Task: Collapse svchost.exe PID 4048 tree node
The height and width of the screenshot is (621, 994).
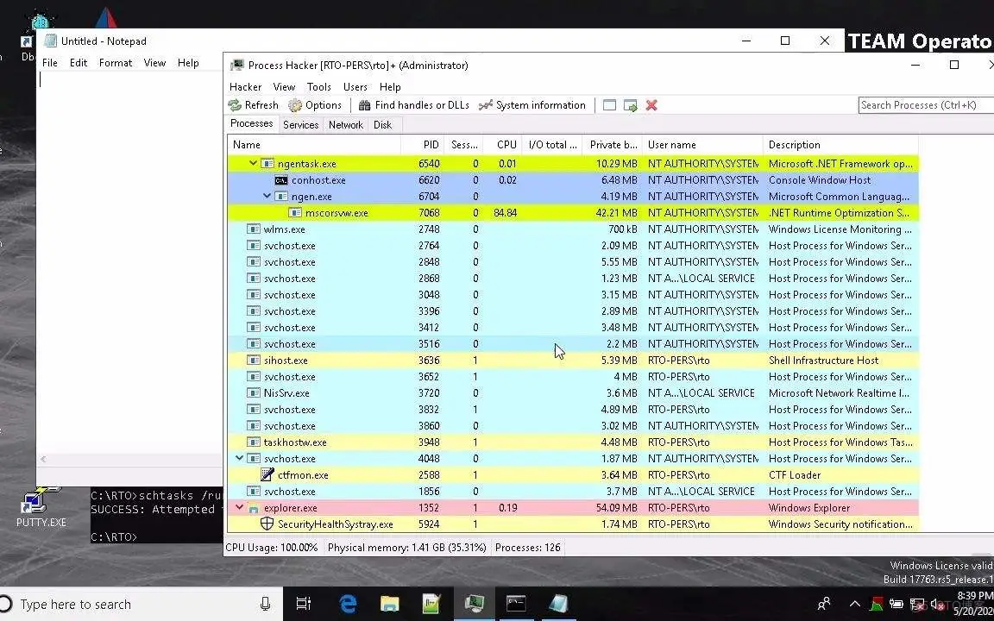Action: [x=239, y=458]
